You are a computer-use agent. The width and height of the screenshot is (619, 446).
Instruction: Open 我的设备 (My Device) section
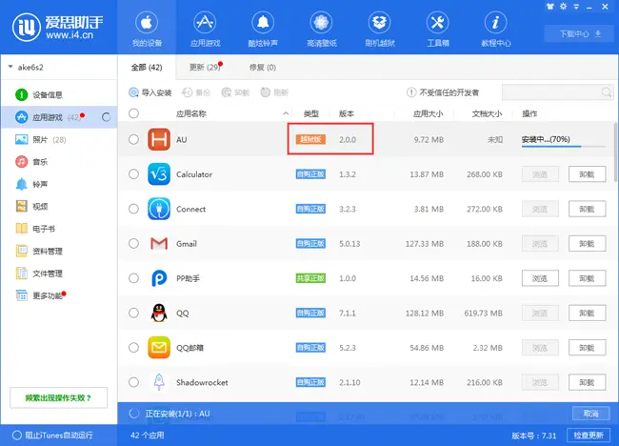click(x=147, y=29)
